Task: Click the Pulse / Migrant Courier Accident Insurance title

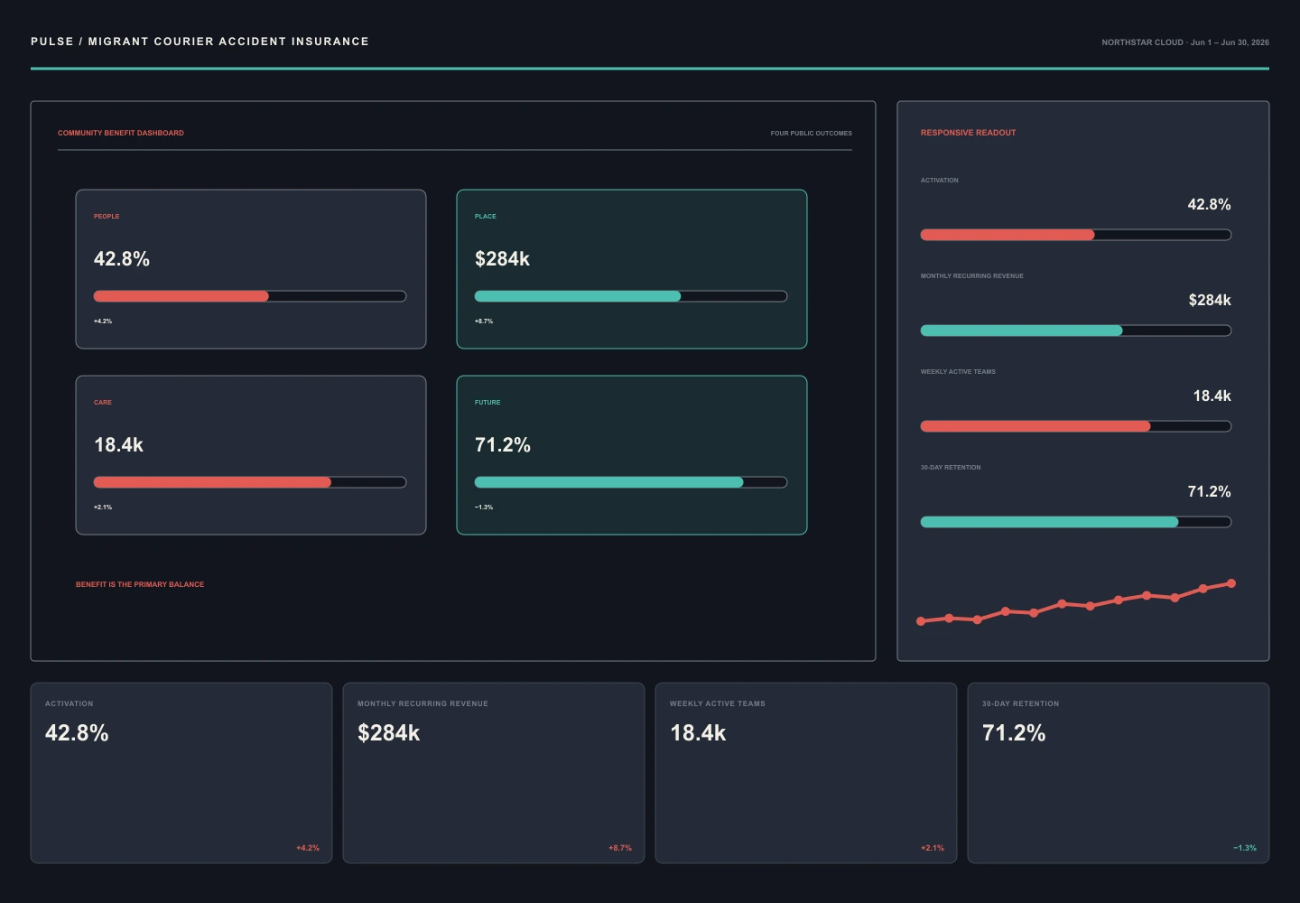Action: pyautogui.click(x=200, y=42)
